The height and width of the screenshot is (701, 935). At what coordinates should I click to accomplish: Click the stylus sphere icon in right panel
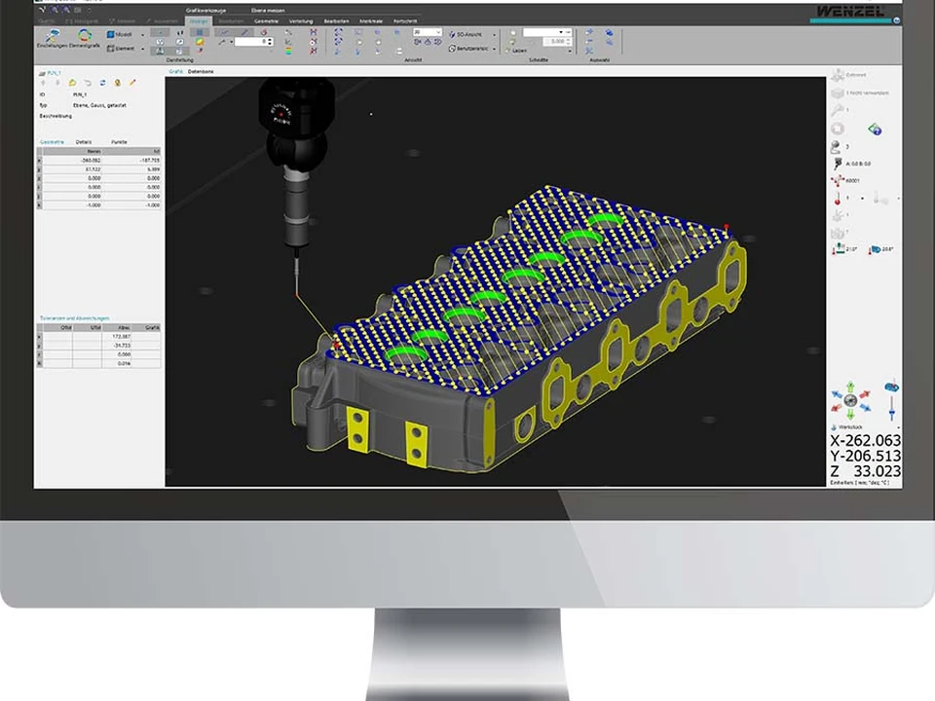pyautogui.click(x=836, y=146)
